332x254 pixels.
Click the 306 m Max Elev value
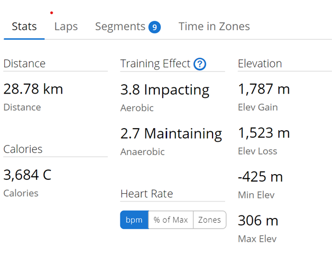(258, 221)
